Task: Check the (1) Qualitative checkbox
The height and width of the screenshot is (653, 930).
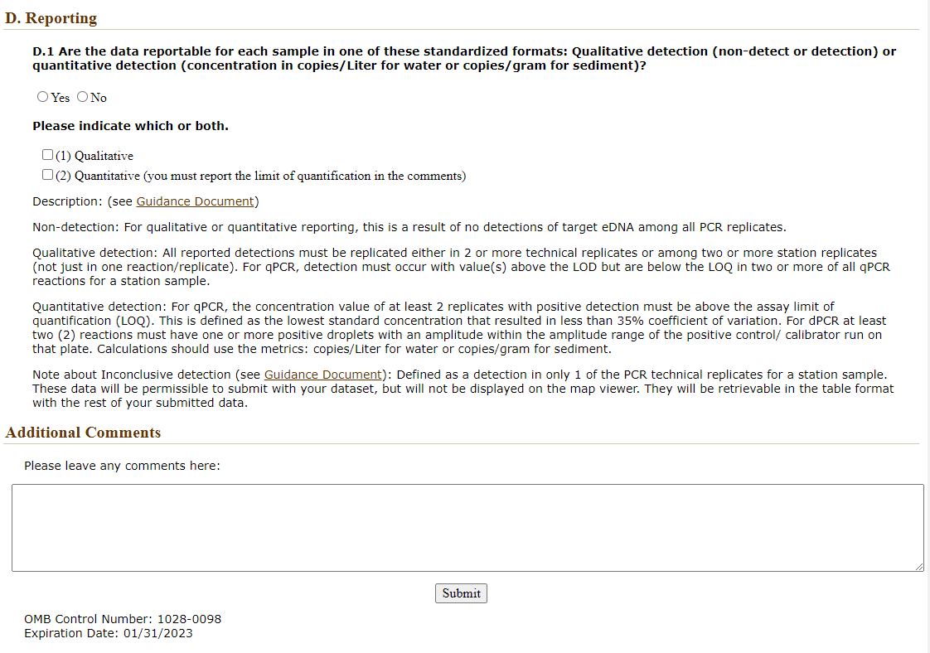Action: 48,155
